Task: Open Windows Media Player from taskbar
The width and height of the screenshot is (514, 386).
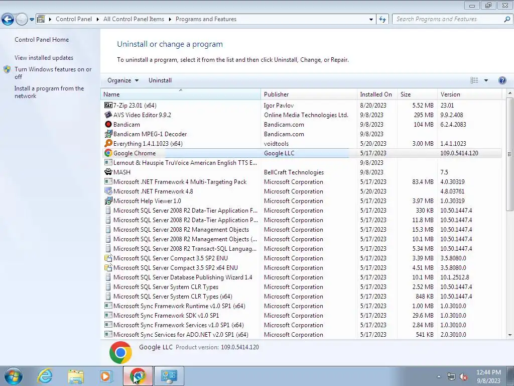Action: click(106, 376)
